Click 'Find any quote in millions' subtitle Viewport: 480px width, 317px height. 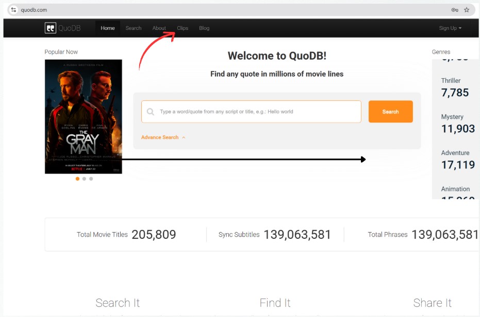tap(277, 74)
